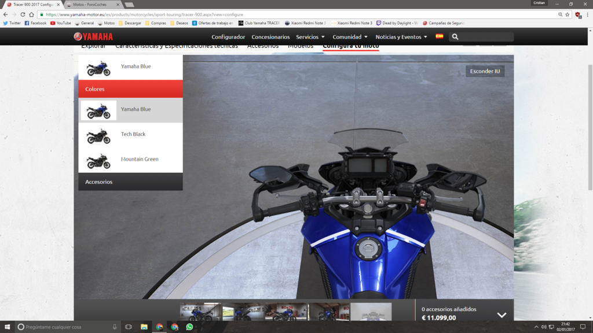The image size is (593, 333).
Task: Close the Motos - ForoCoches tab
Action: (x=118, y=5)
